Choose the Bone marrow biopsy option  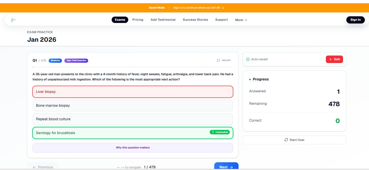pyautogui.click(x=133, y=106)
